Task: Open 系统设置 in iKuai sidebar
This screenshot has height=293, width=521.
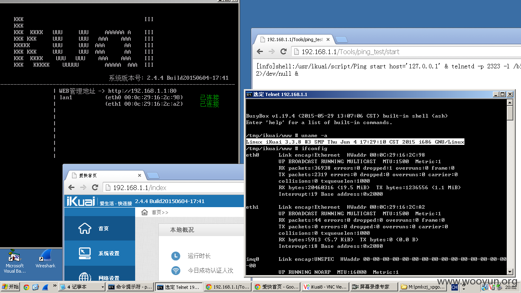Action: click(x=100, y=253)
